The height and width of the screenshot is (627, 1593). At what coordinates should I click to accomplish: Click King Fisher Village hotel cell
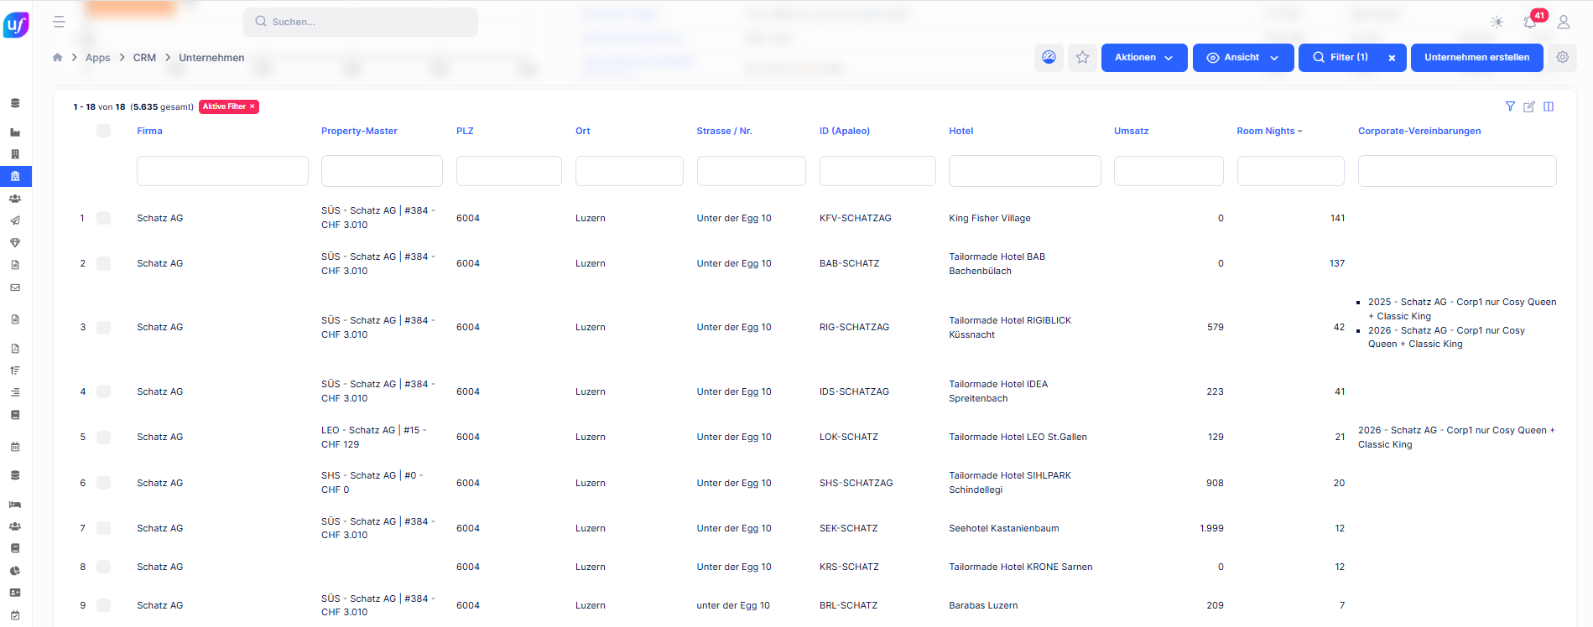989,218
